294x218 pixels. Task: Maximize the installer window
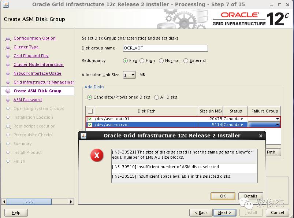tap(280, 5)
